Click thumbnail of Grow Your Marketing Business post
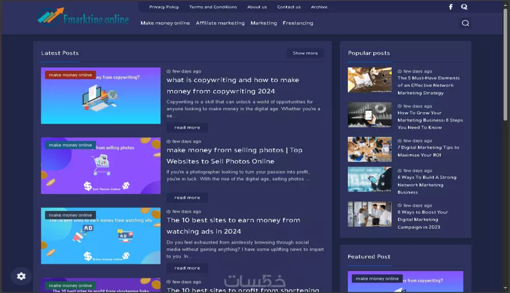 coord(369,114)
